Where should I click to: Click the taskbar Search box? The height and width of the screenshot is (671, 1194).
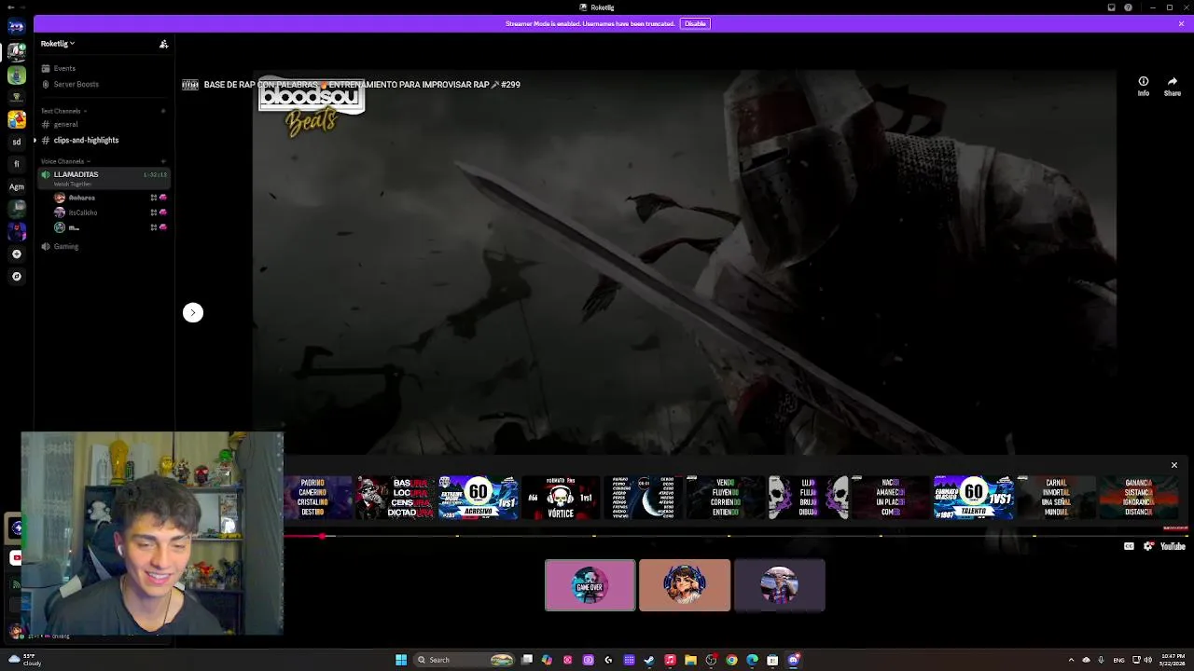point(465,660)
